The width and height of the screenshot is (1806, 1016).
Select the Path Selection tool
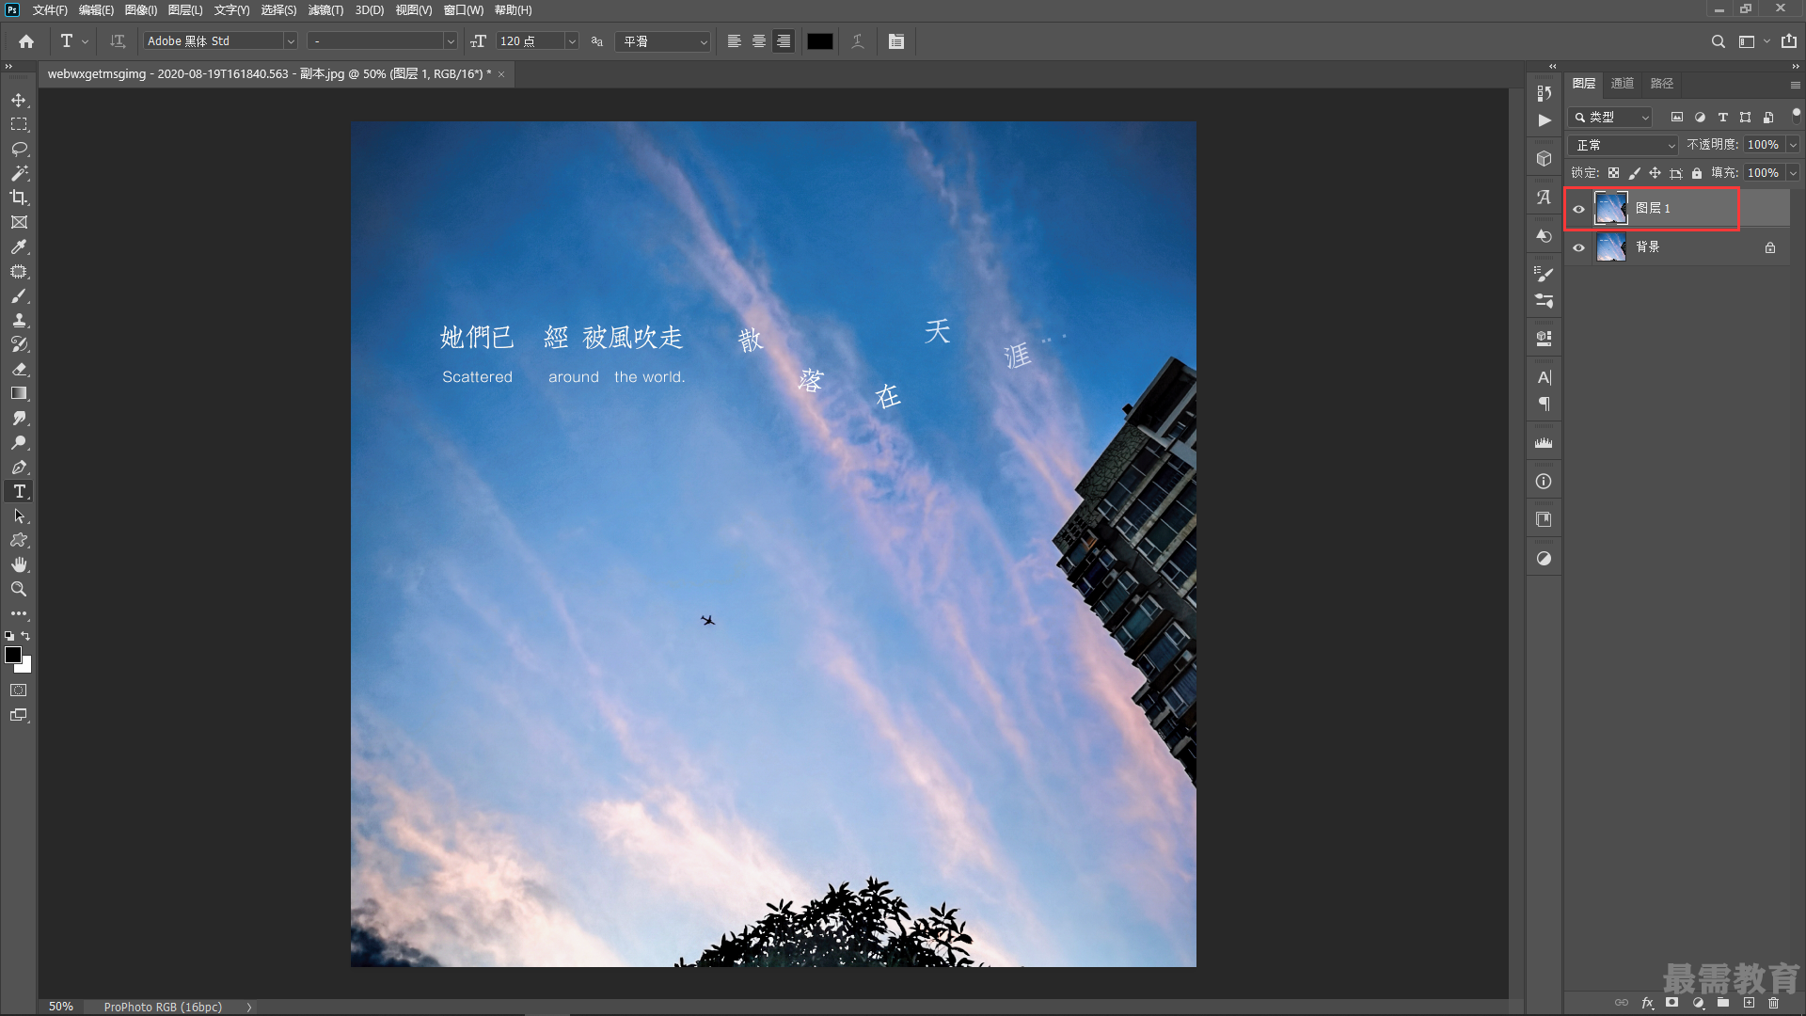point(19,516)
